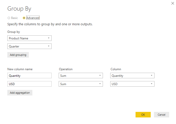Edit the USD new column name field

coord(29,84)
